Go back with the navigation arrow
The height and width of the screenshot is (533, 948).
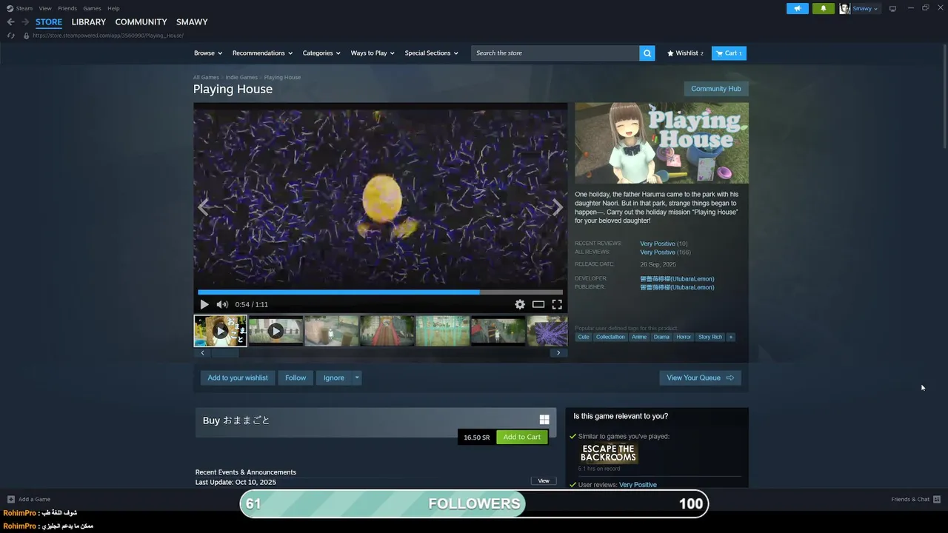click(x=10, y=22)
